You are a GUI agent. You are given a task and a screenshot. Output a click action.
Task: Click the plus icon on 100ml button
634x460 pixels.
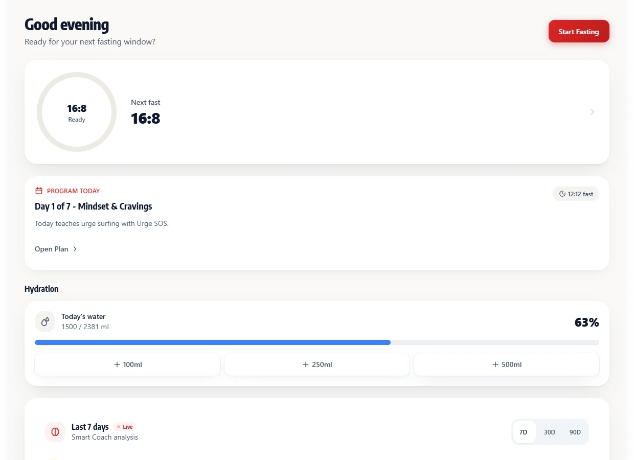(x=117, y=364)
